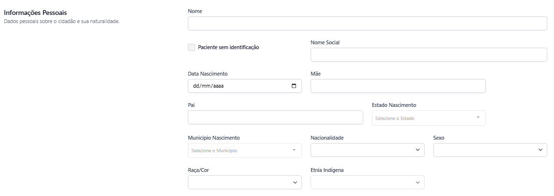
Task: Click the Data Nascimento label
Action: (x=208, y=74)
